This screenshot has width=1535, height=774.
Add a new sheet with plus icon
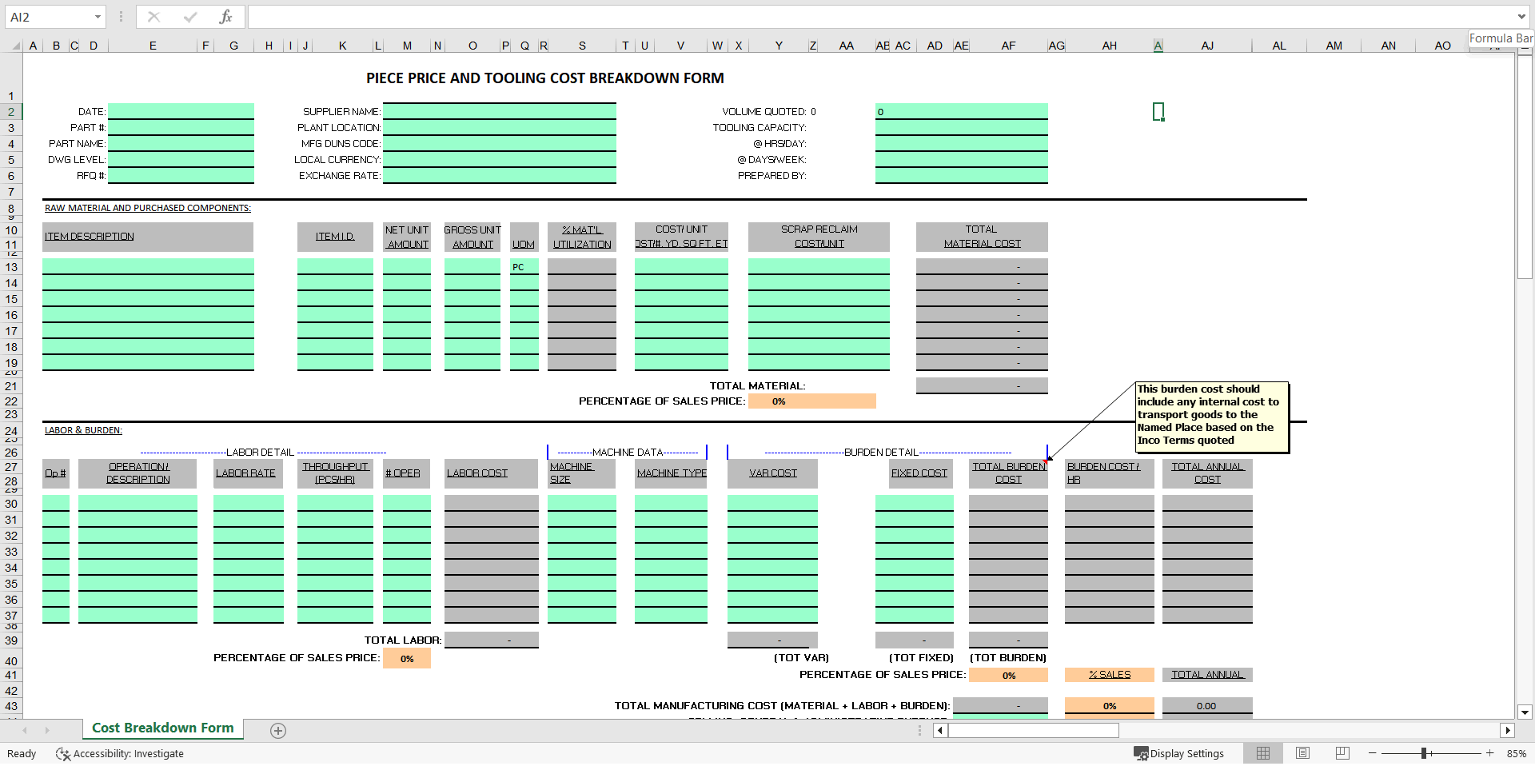click(x=278, y=731)
